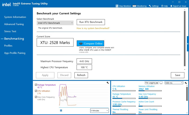This screenshot has width=189, height=115.
Task: Click the monitor values panel scrollbar thumb
Action: click(187, 94)
